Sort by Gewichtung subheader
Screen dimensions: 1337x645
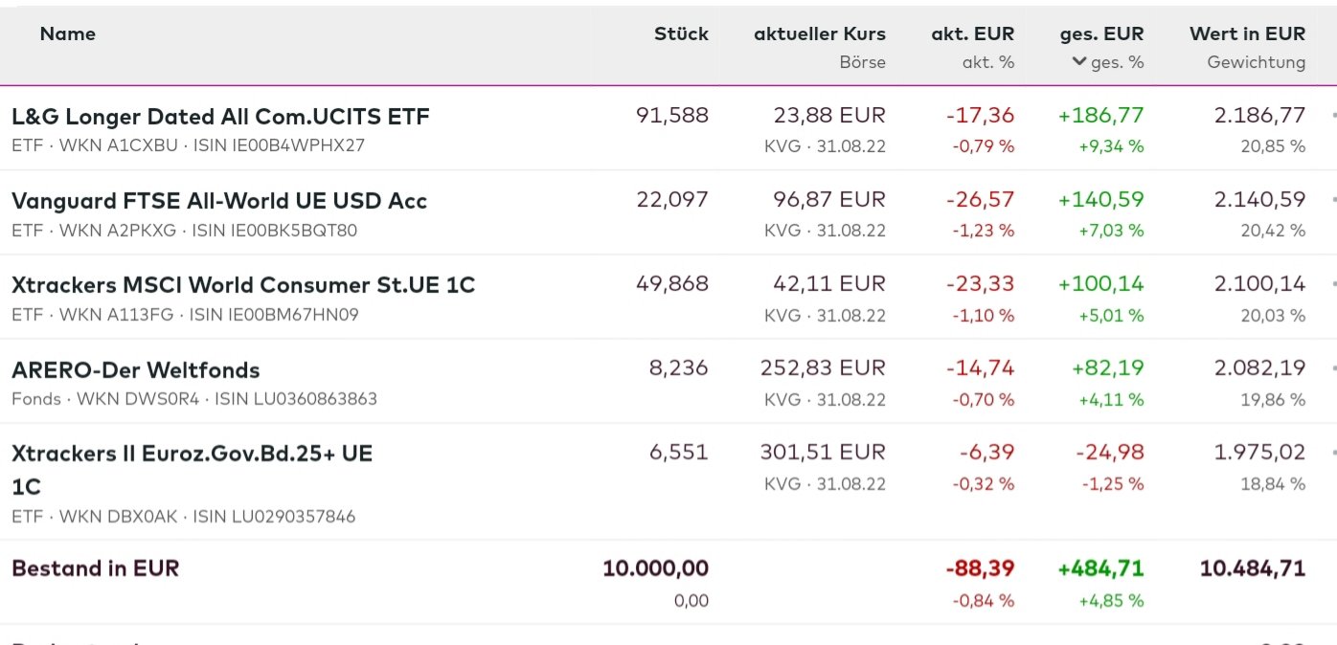[1256, 62]
